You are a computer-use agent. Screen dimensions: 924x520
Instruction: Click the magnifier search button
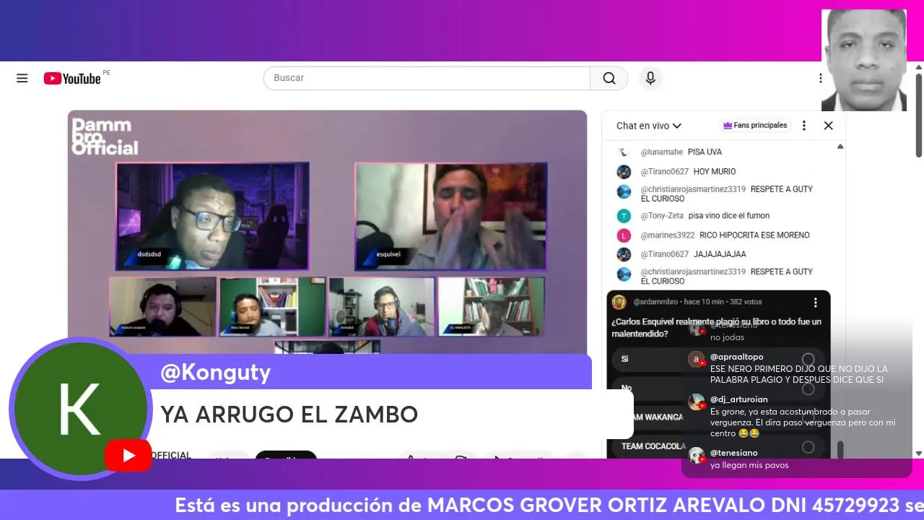(x=609, y=78)
